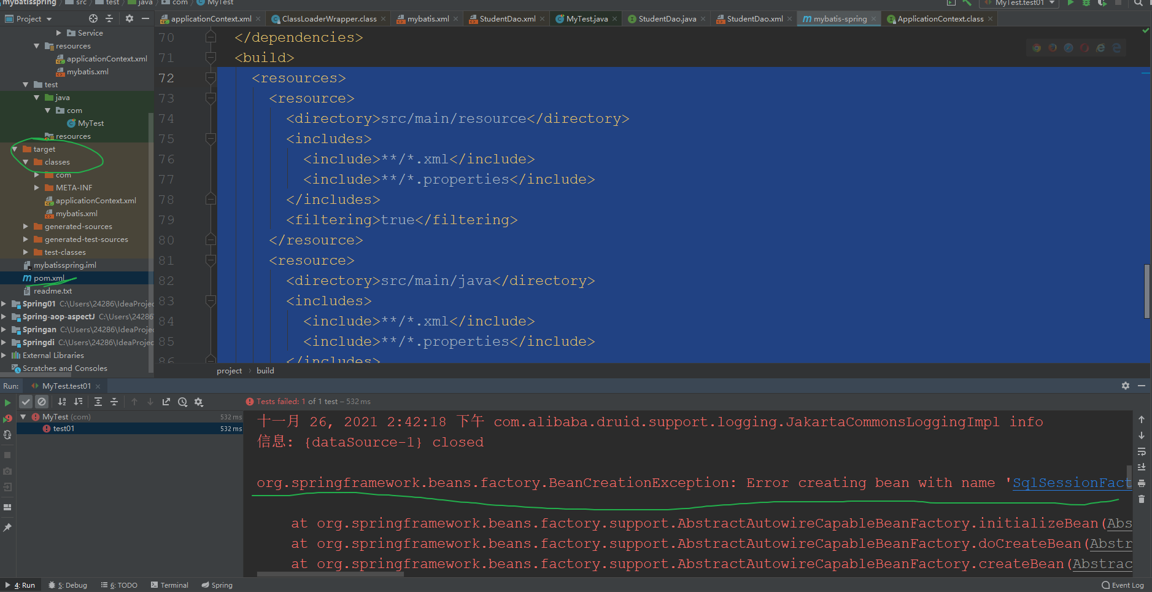The image size is (1152, 592).
Task: Expand the META-INF folder
Action: pyautogui.click(x=37, y=188)
